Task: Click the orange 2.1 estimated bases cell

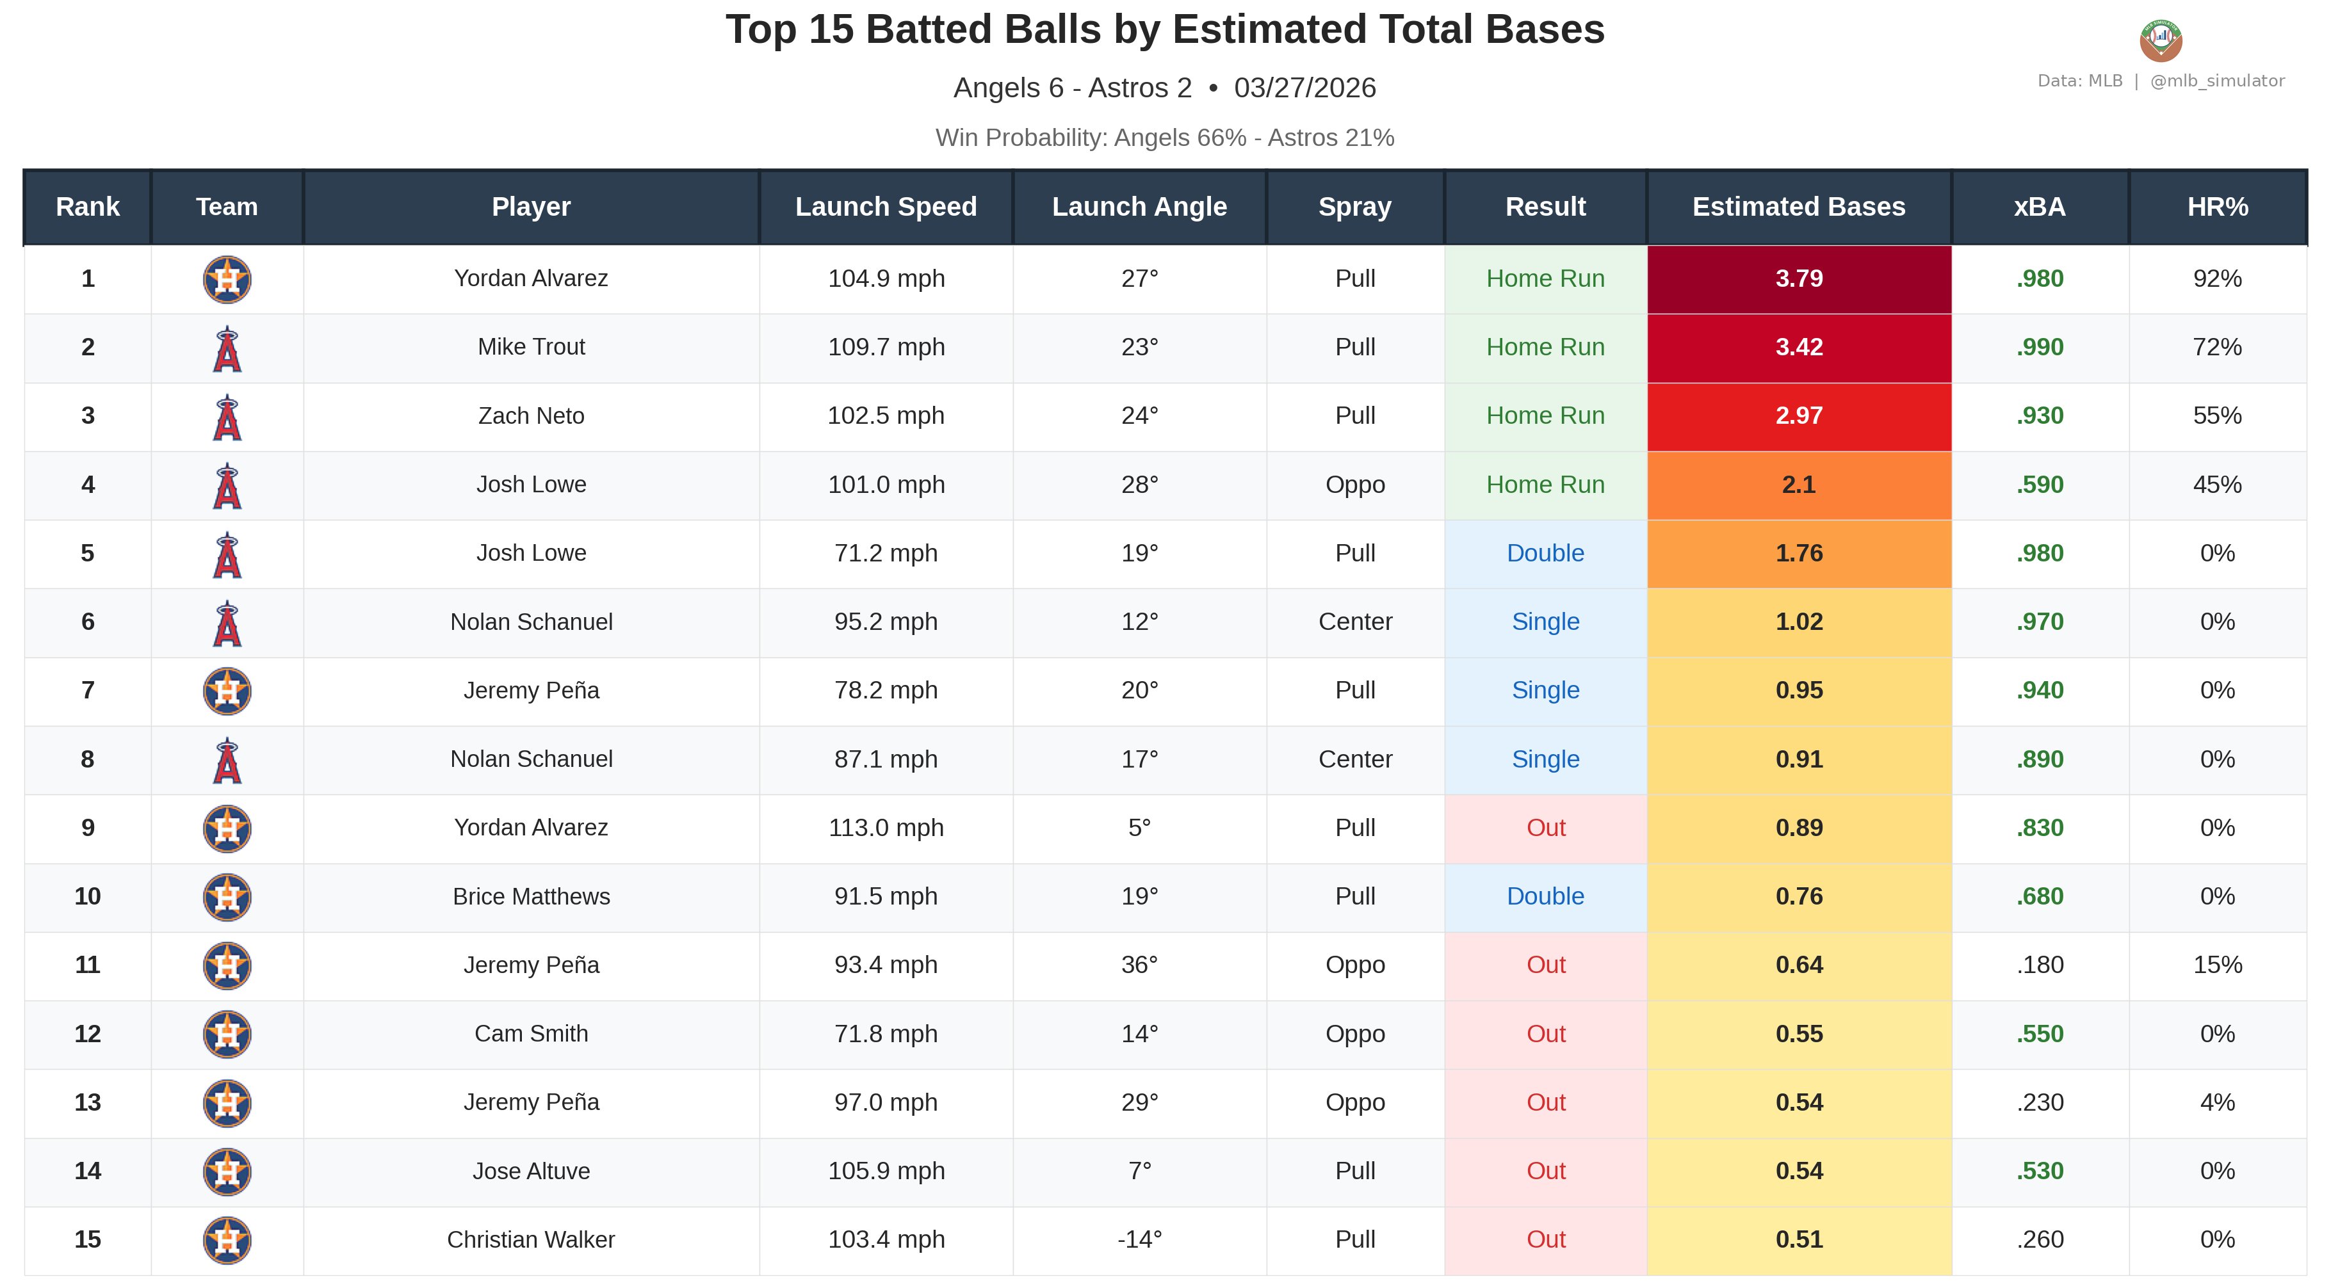Action: point(1798,485)
